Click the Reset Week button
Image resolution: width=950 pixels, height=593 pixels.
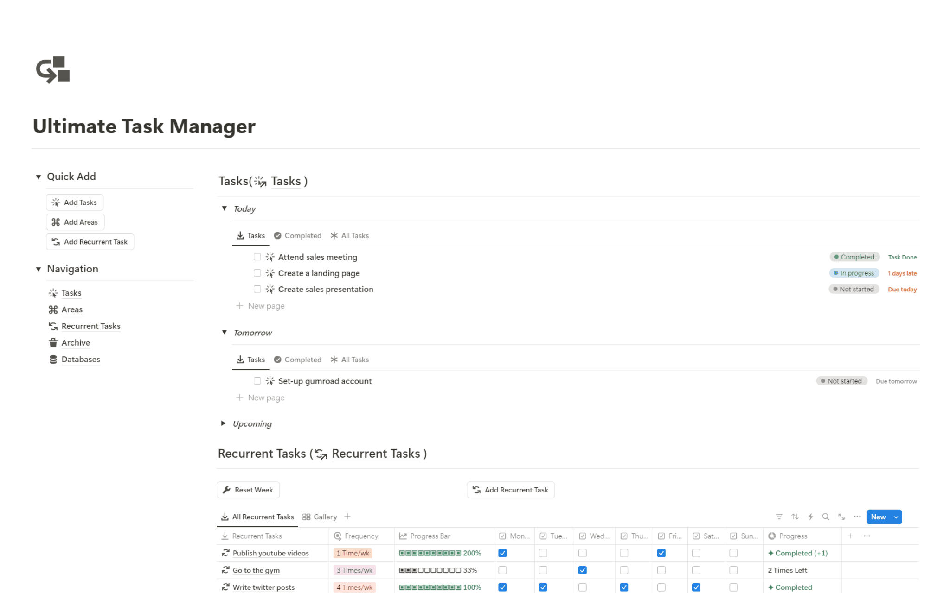pos(248,490)
